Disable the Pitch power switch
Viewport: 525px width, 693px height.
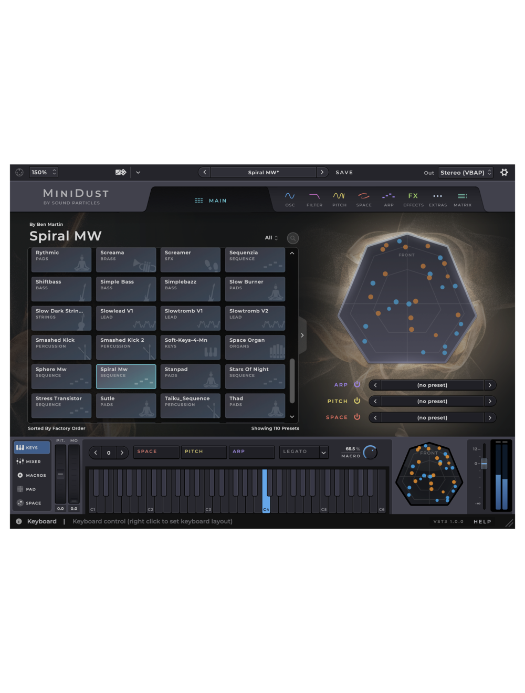pyautogui.click(x=357, y=401)
